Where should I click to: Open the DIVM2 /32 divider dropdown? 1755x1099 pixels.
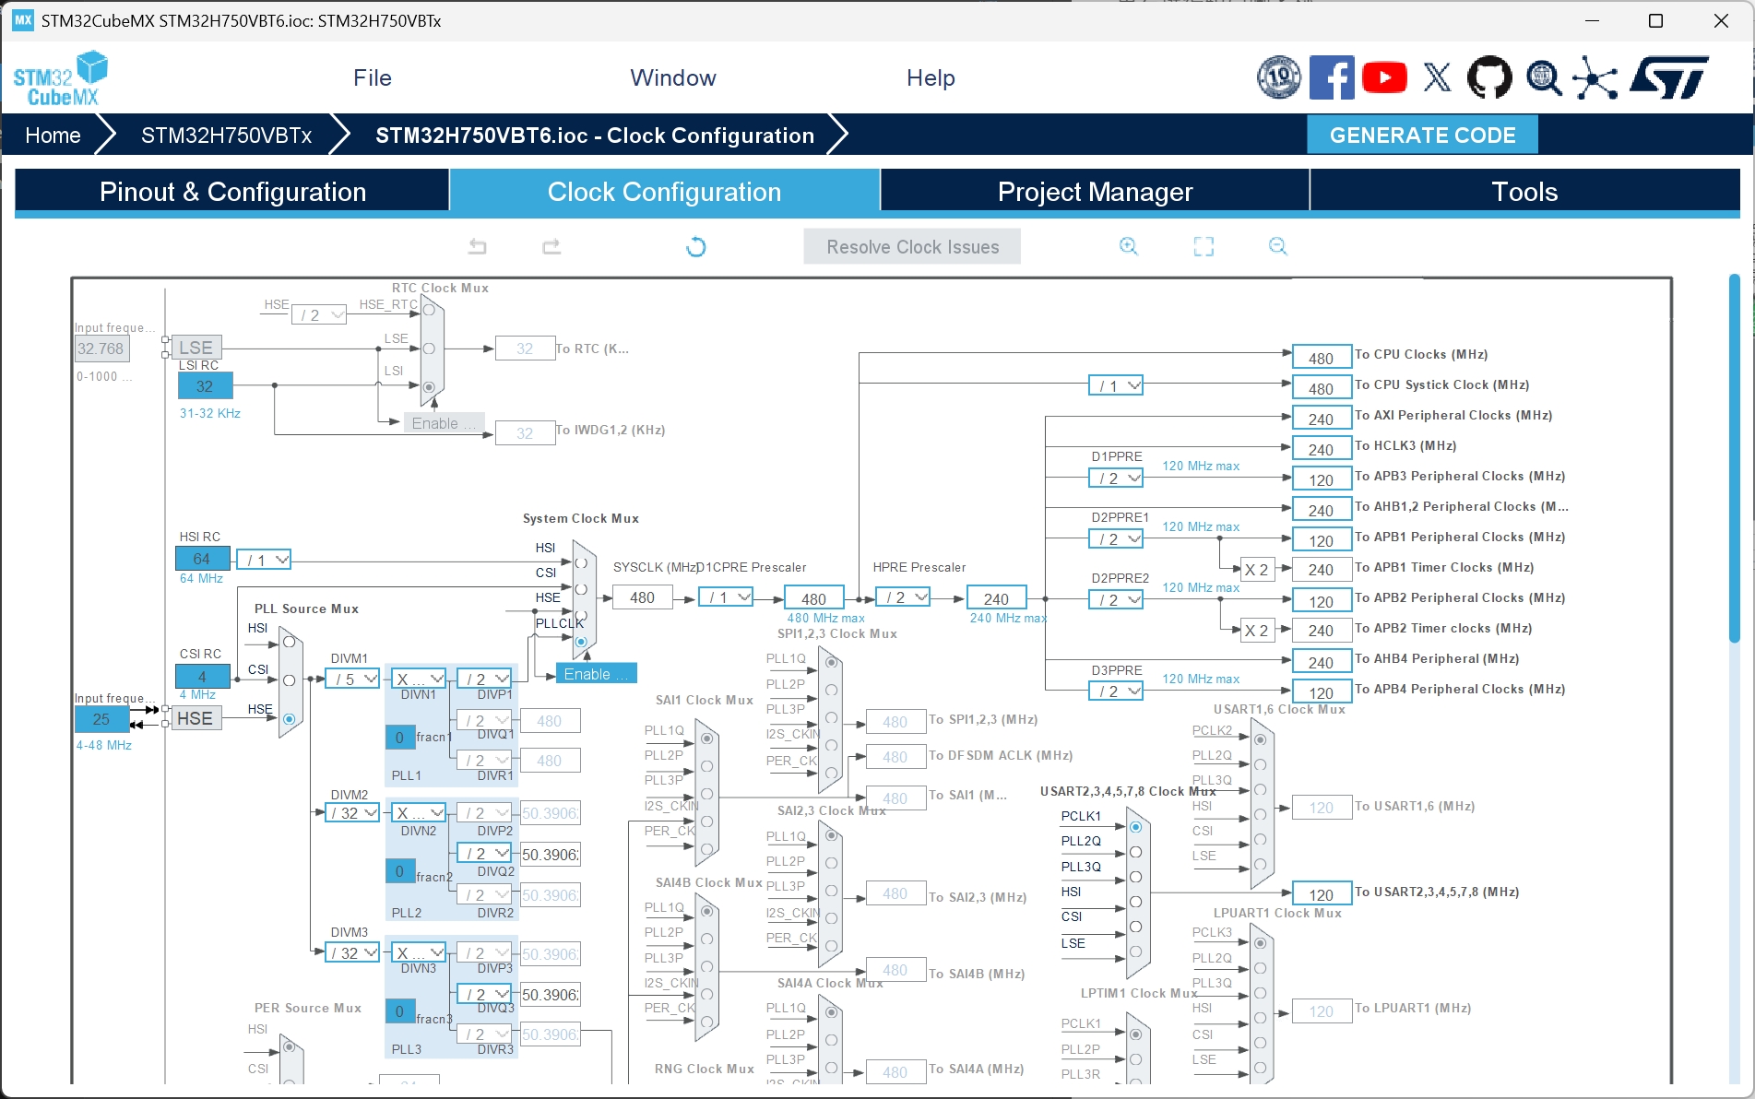coord(353,812)
